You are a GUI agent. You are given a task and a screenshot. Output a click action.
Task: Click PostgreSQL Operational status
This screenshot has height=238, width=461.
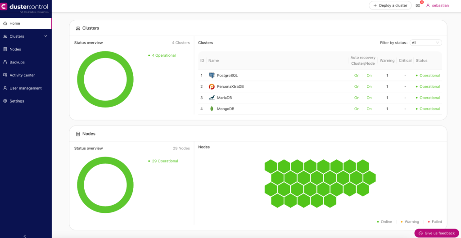coord(428,76)
